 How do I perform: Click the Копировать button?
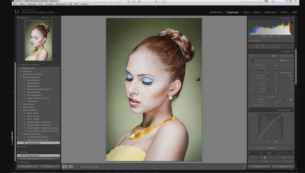coord(27,167)
